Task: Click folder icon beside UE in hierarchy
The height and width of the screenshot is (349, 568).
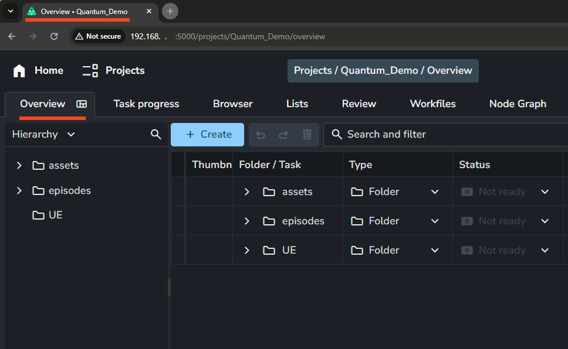Action: [38, 215]
